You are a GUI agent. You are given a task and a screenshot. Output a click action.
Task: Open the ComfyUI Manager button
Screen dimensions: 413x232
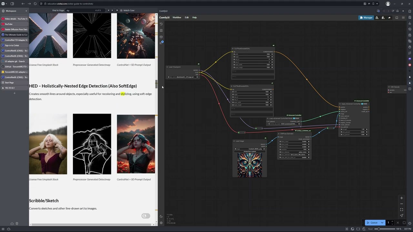pos(366,18)
